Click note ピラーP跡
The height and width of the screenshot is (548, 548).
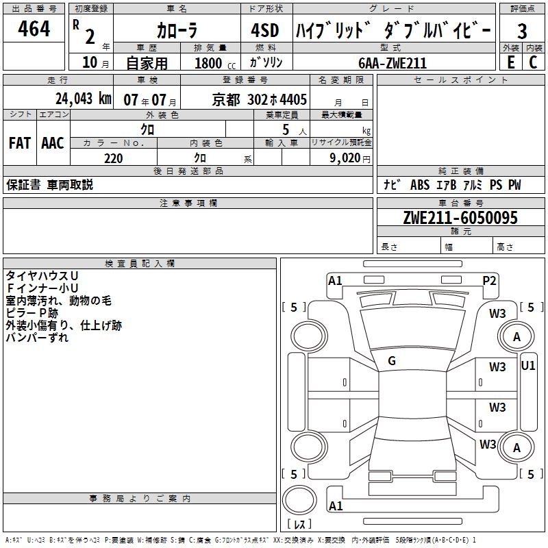[32, 313]
